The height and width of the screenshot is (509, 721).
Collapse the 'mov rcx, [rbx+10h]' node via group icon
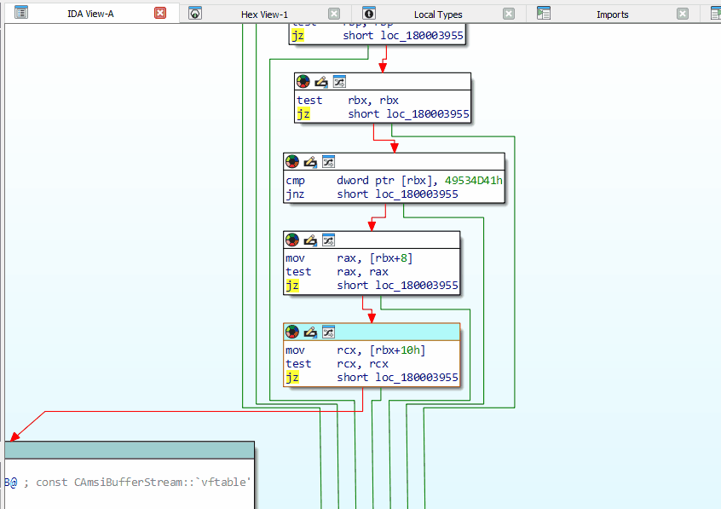[328, 332]
